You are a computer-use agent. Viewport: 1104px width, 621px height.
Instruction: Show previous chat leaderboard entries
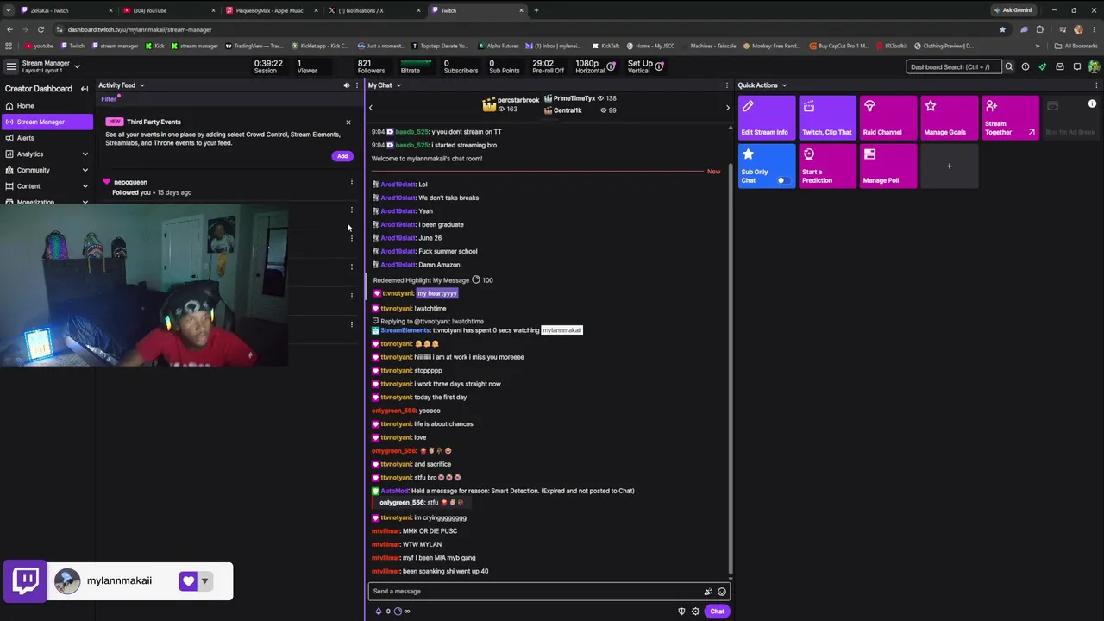point(371,108)
